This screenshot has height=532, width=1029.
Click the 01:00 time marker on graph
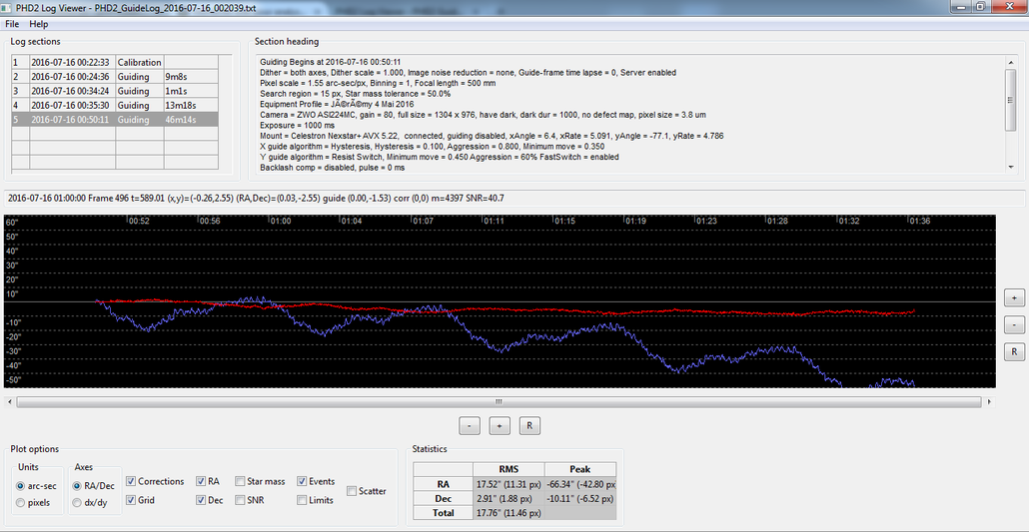coord(281,222)
